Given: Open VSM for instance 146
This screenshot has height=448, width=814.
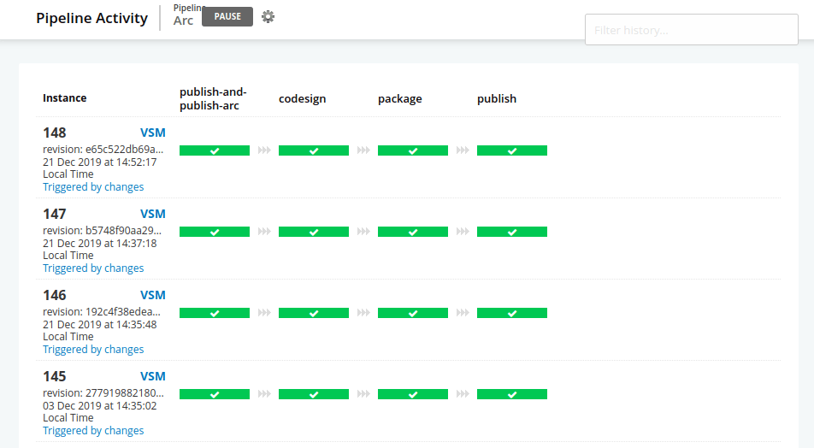Looking at the screenshot, I should (x=153, y=295).
